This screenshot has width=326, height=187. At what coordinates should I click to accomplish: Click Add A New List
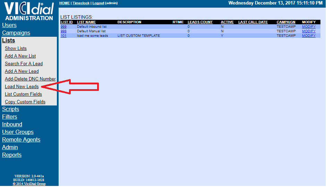[20, 56]
